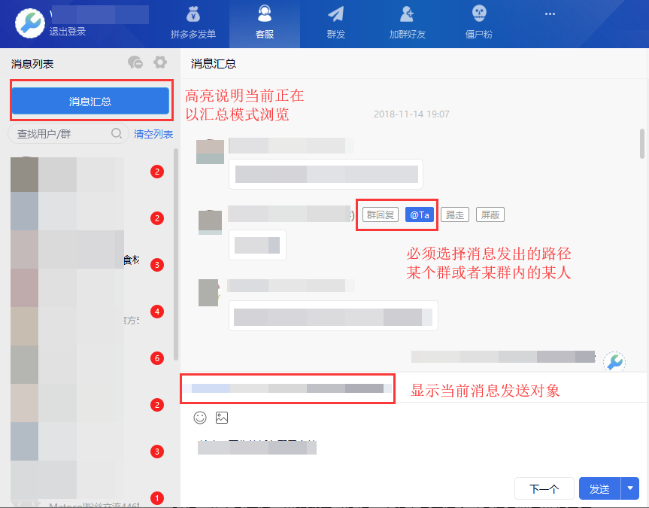The image size is (649, 508).
Task: Click the 踢走 kick-out button
Action: point(455,214)
